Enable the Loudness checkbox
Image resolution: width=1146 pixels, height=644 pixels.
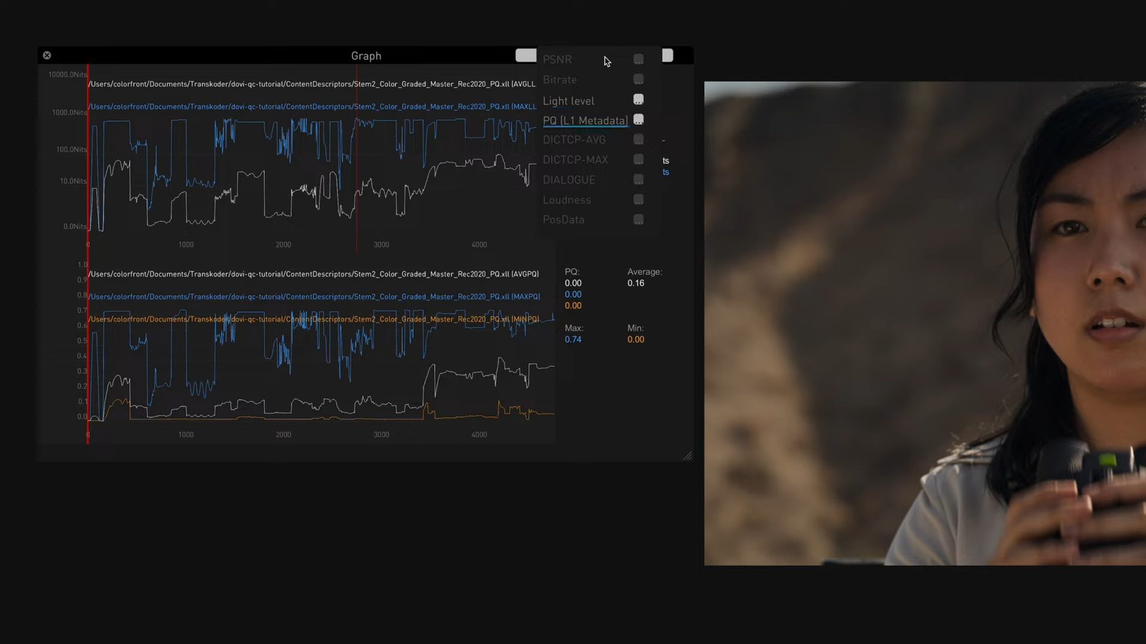(x=638, y=200)
